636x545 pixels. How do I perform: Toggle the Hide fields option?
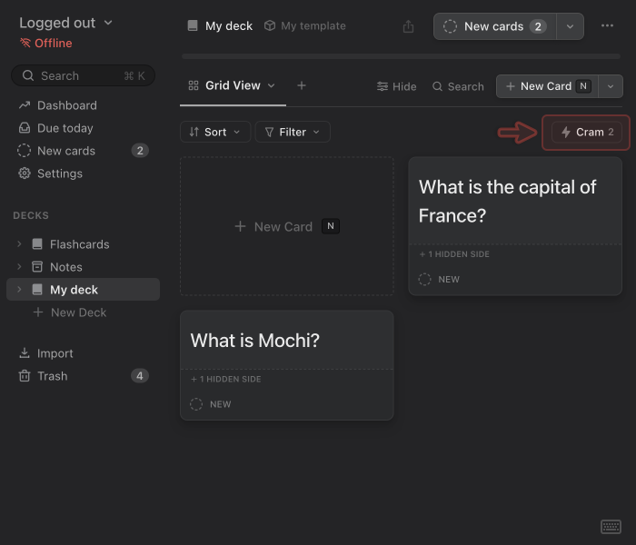pos(396,86)
